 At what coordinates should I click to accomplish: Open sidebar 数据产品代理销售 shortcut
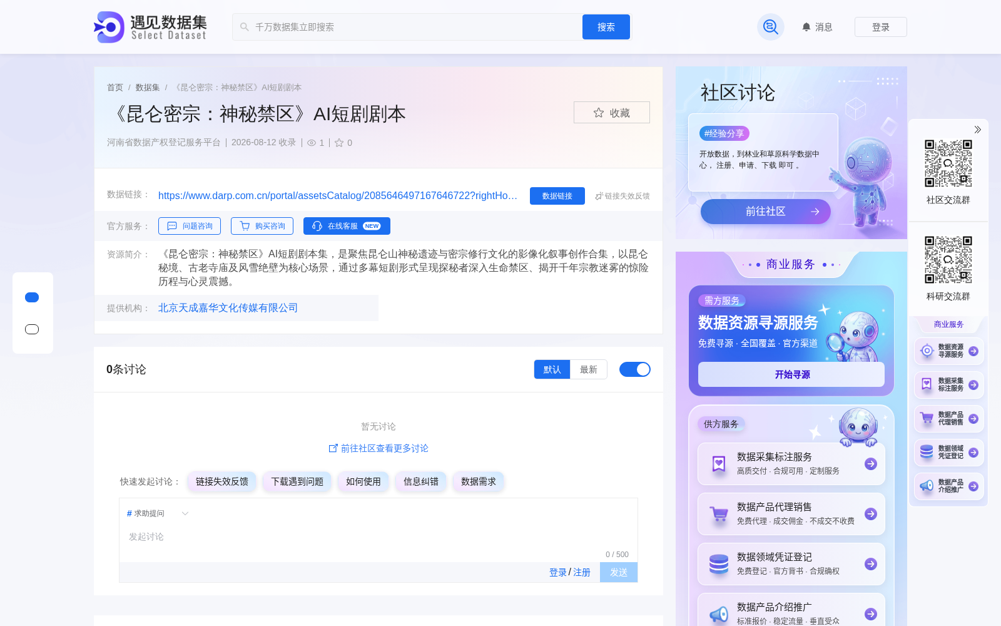tap(949, 419)
